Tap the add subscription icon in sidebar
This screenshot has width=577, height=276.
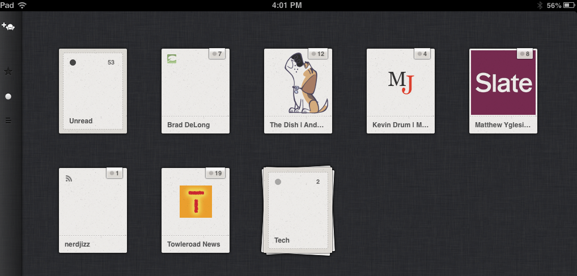pyautogui.click(x=8, y=26)
